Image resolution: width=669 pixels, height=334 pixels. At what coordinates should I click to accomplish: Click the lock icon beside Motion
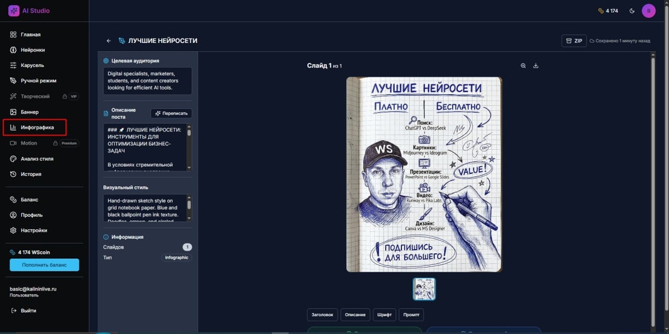pyautogui.click(x=55, y=143)
